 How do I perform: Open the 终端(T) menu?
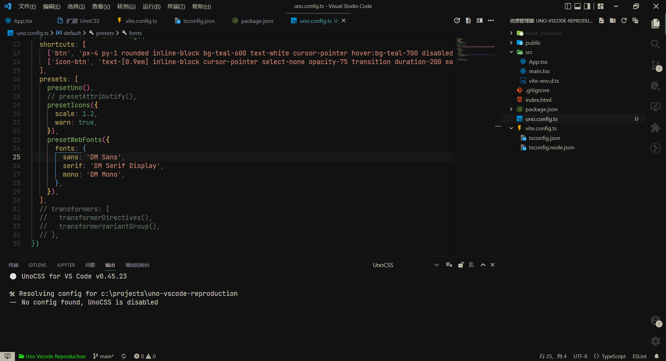(176, 6)
